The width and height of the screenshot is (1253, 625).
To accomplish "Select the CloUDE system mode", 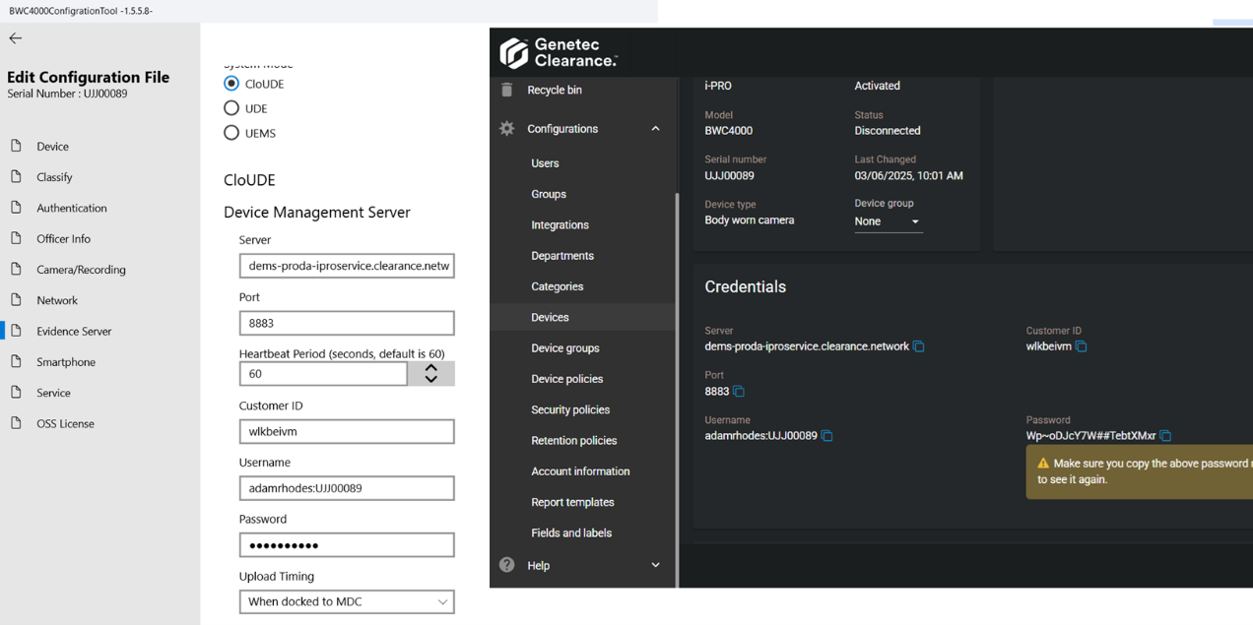I will pyautogui.click(x=231, y=84).
